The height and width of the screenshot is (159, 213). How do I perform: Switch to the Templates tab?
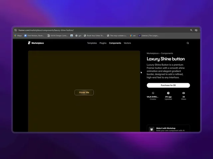point(92,43)
